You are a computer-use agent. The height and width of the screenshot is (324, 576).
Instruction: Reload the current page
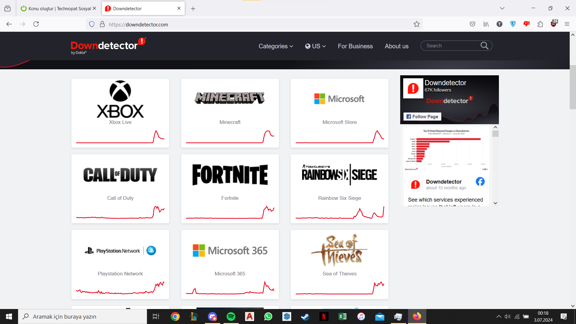click(36, 24)
